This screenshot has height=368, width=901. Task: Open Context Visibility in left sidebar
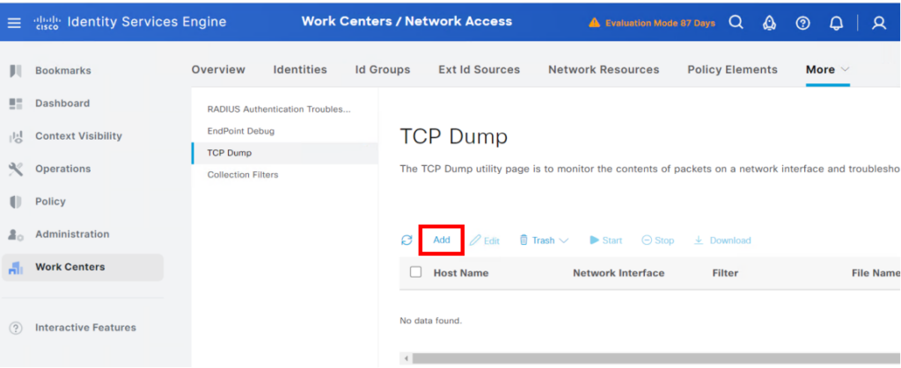click(78, 136)
